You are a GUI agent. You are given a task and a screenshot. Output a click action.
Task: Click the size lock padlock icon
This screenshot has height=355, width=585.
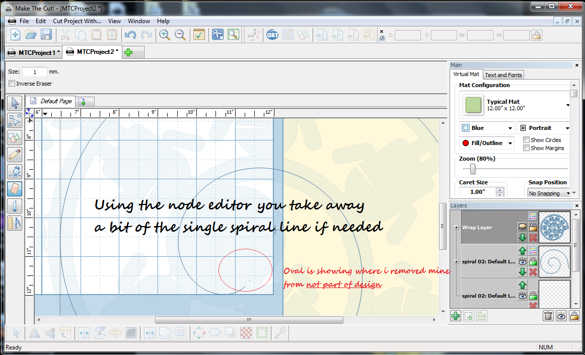click(x=537, y=35)
